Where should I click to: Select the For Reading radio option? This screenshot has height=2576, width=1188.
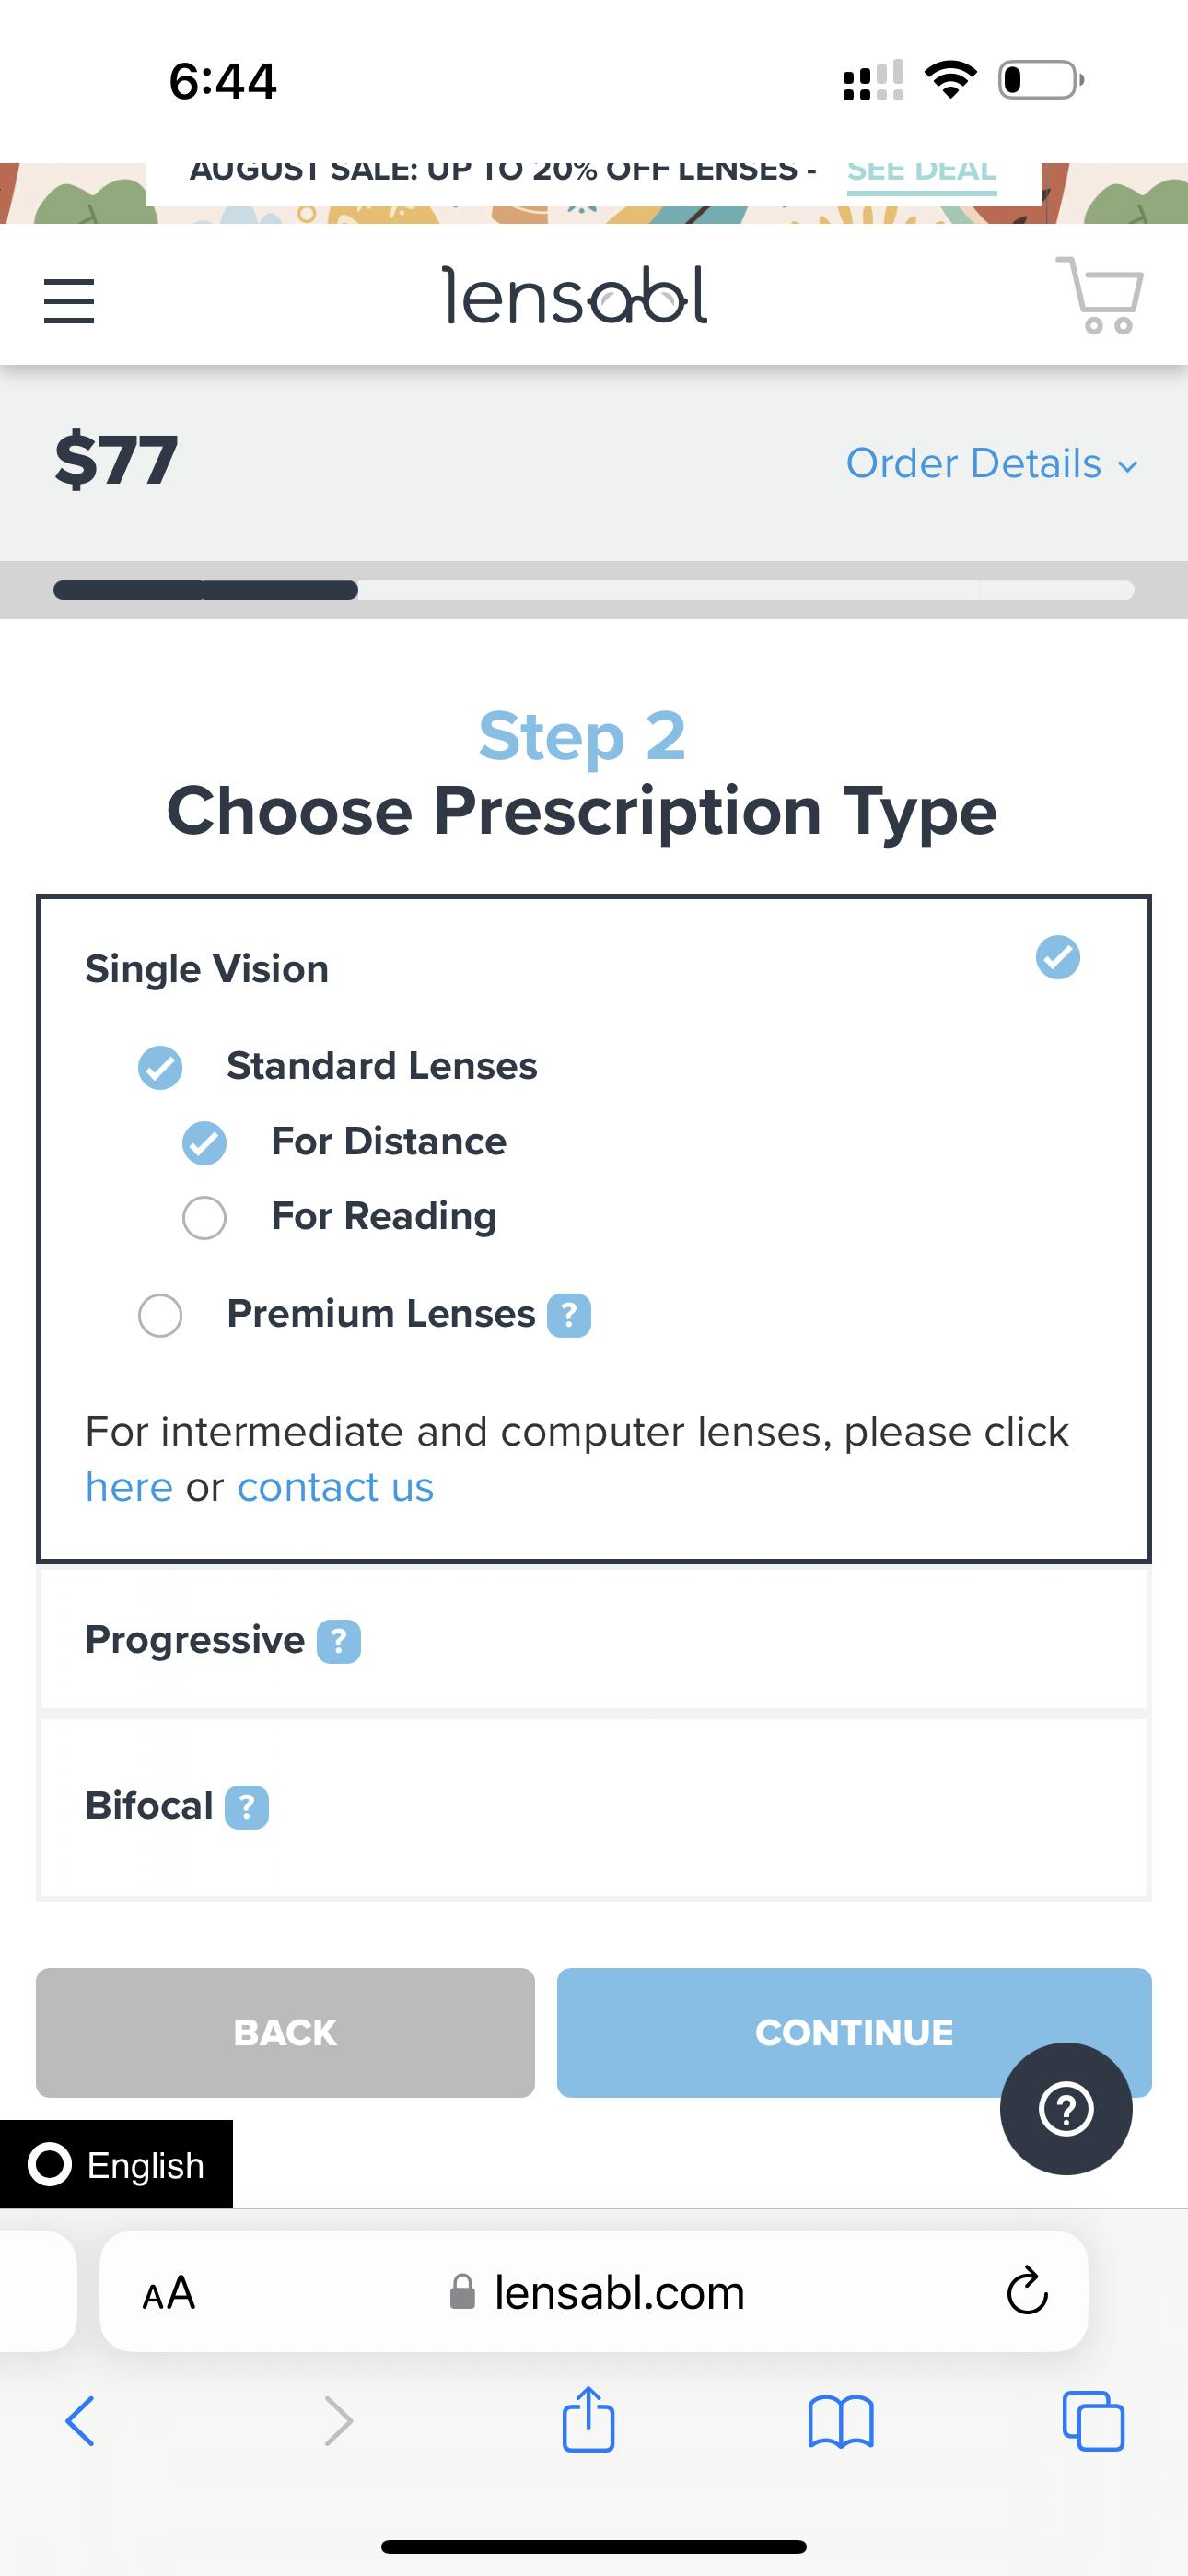(205, 1218)
